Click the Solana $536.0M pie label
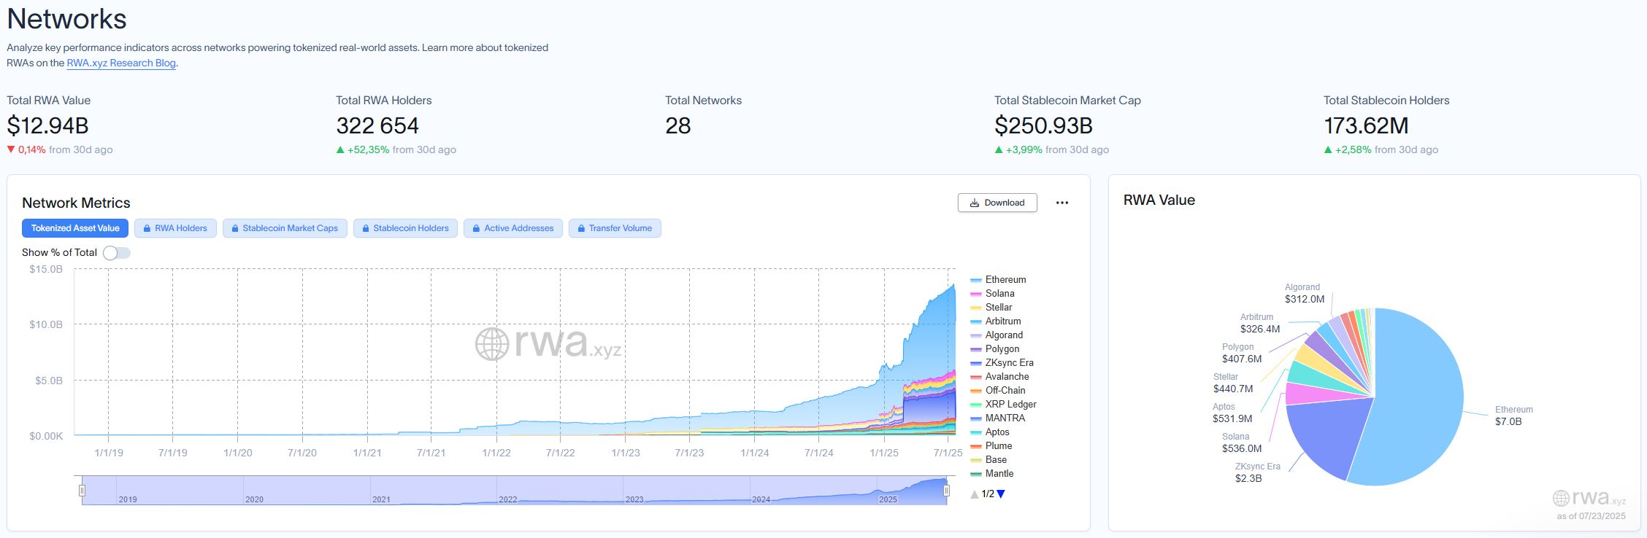 [x=1242, y=443]
